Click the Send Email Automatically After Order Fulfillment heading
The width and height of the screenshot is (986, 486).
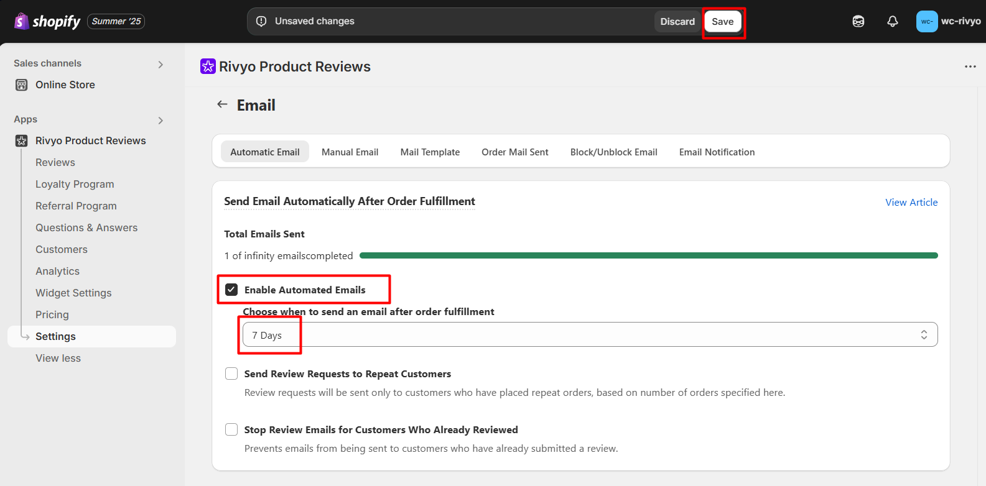tap(350, 201)
